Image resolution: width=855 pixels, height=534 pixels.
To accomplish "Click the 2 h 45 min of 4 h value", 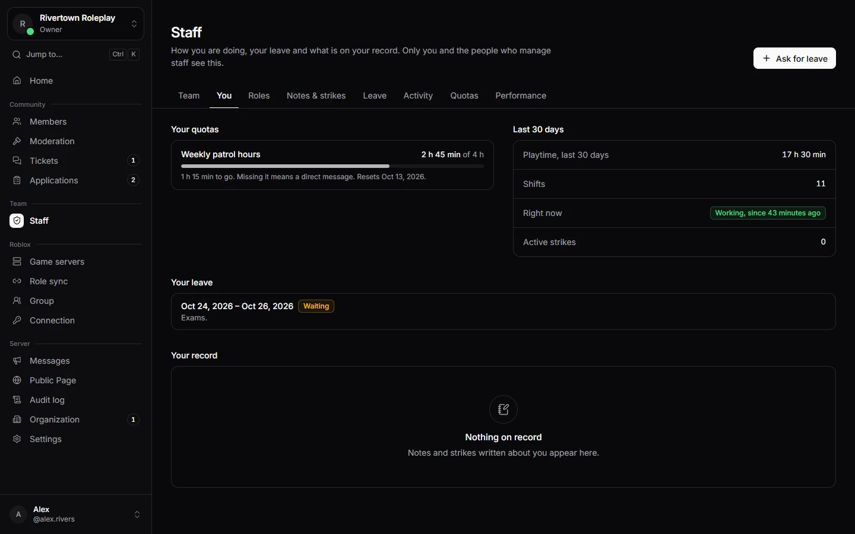I will click(x=452, y=154).
